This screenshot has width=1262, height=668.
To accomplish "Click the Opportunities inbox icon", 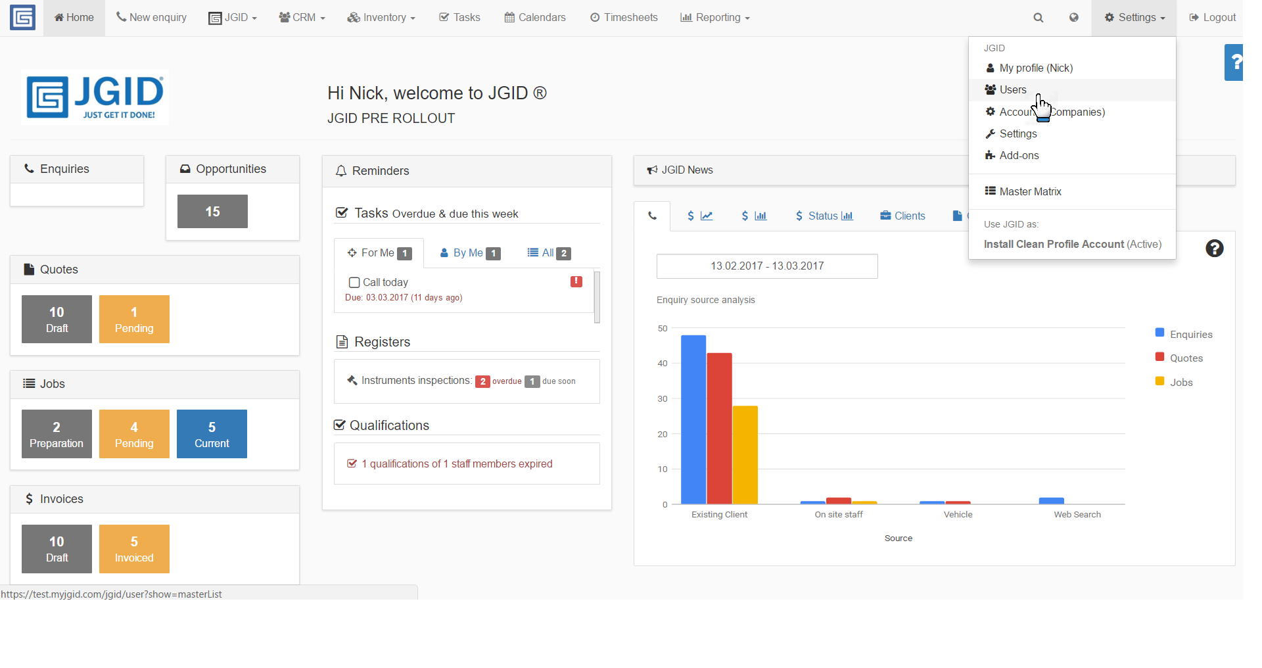I will (185, 169).
